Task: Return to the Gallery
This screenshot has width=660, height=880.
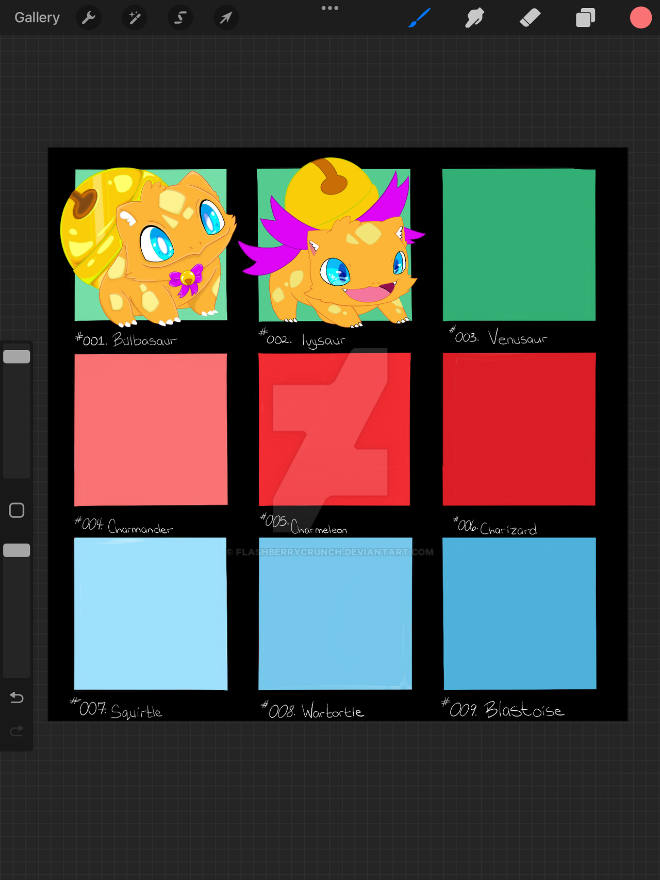Action: click(x=37, y=18)
